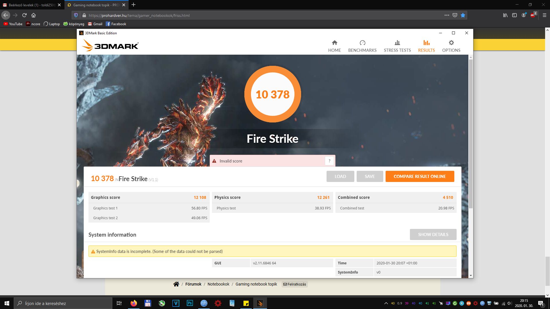The height and width of the screenshot is (309, 550).
Task: Click the Load result button
Action: click(x=340, y=176)
